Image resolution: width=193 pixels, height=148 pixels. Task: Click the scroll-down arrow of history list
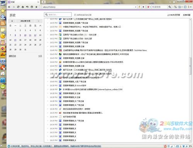[x=190, y=141]
